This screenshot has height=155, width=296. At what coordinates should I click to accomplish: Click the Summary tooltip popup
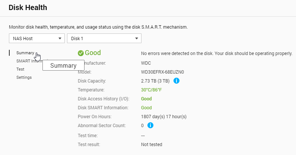point(63,66)
